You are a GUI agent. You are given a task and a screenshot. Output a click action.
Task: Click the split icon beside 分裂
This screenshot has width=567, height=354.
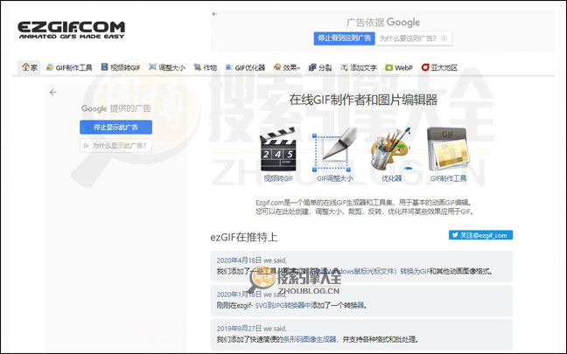(312, 67)
